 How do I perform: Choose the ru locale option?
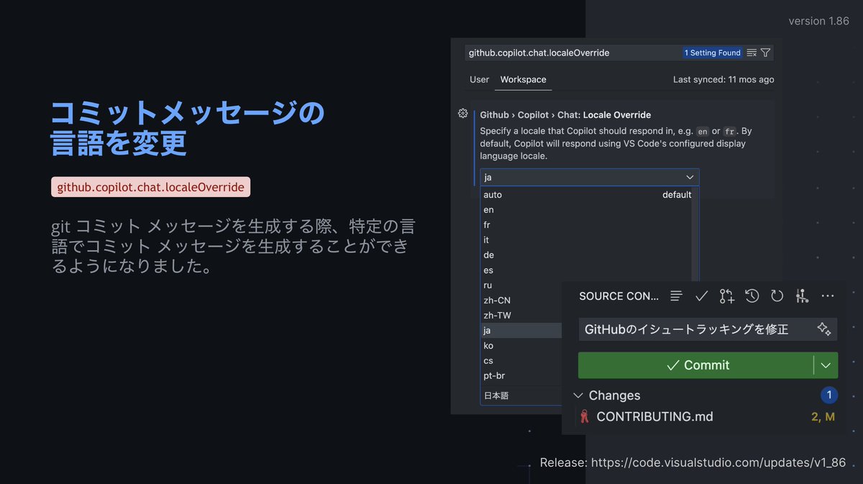[521, 286]
